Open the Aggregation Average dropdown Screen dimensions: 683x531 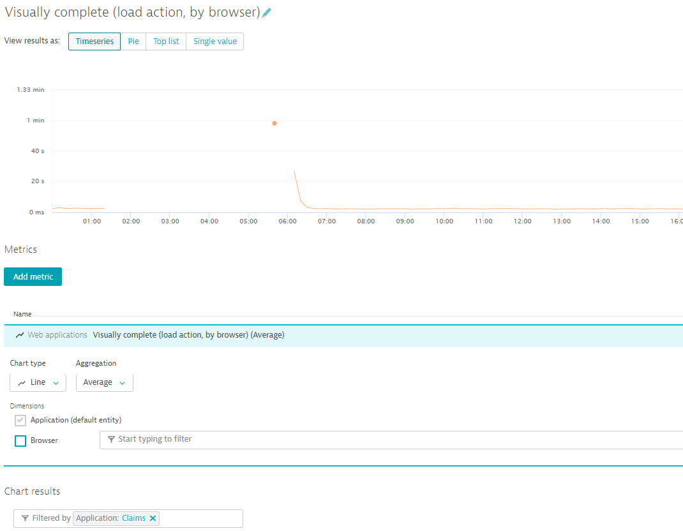[105, 382]
